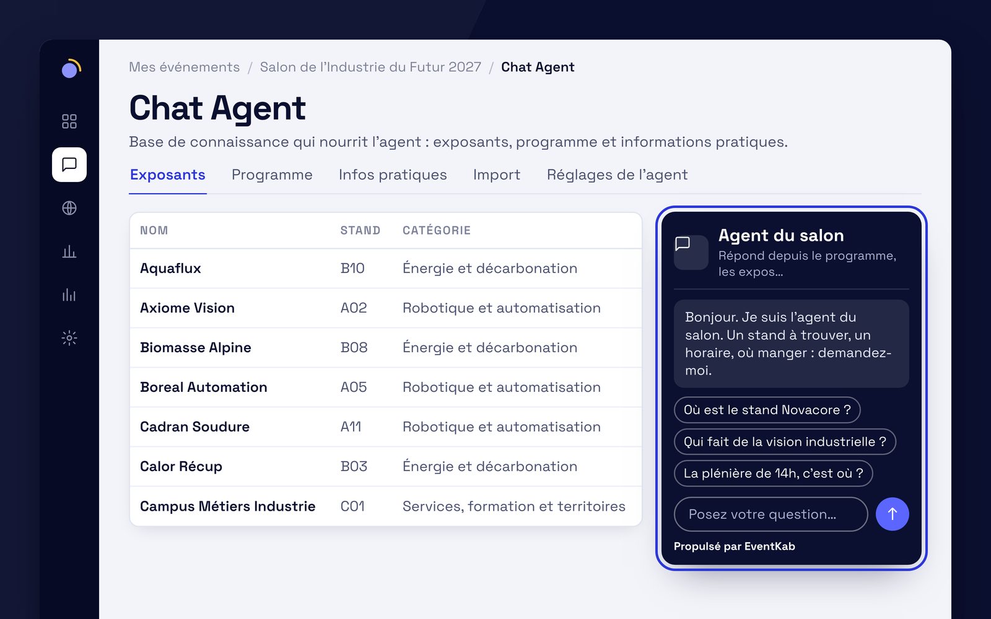Open the Infos pratiques tab
The image size is (991, 619).
coord(393,175)
